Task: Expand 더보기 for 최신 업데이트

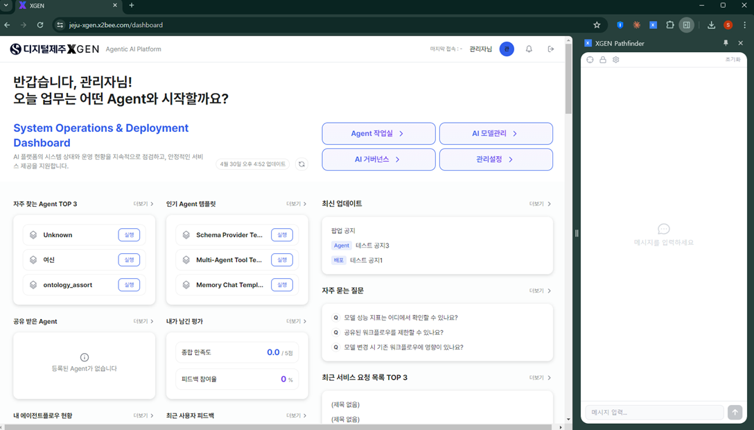Action: click(540, 204)
